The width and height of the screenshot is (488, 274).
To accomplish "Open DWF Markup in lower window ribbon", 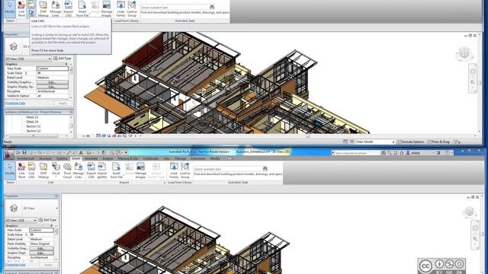I will (43, 170).
